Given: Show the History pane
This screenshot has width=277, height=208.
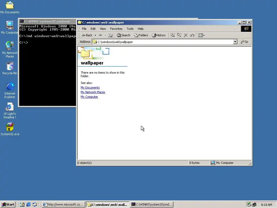Looking at the screenshot, I should (159, 35).
